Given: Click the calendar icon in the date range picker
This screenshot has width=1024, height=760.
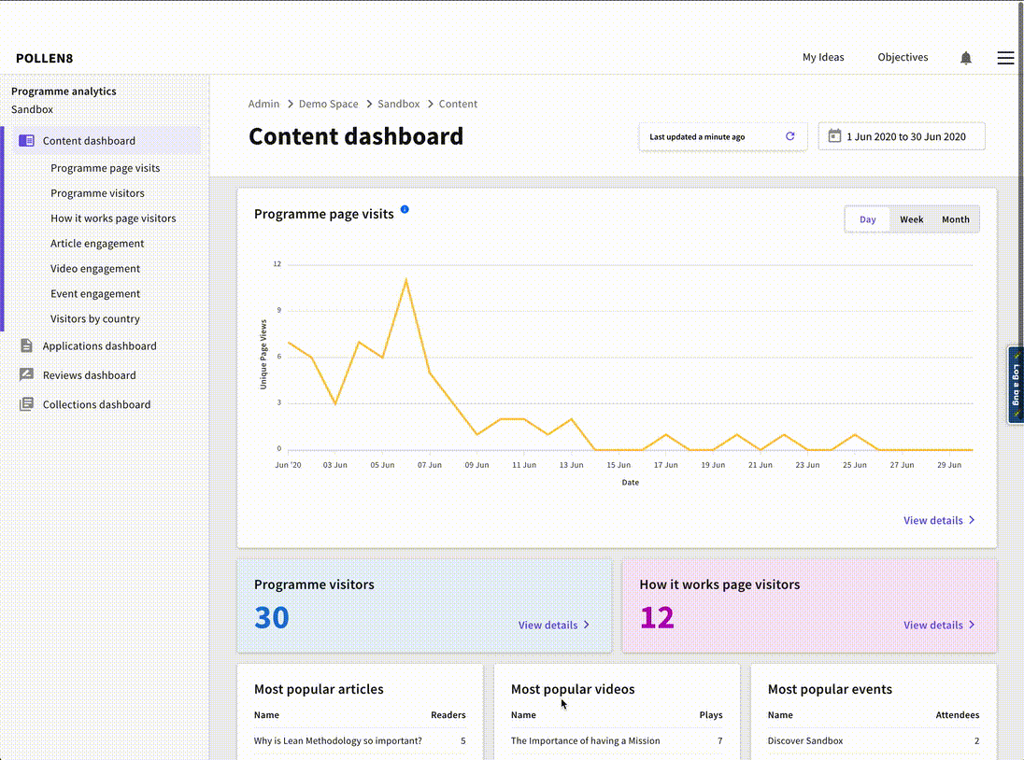Looking at the screenshot, I should point(834,135).
